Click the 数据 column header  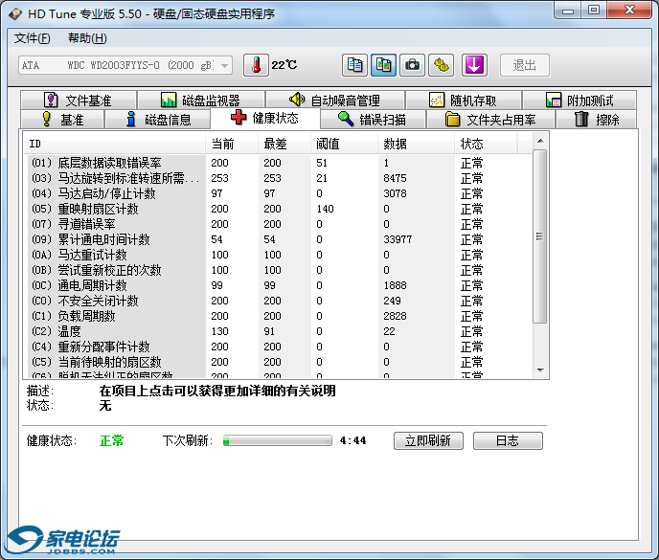416,145
